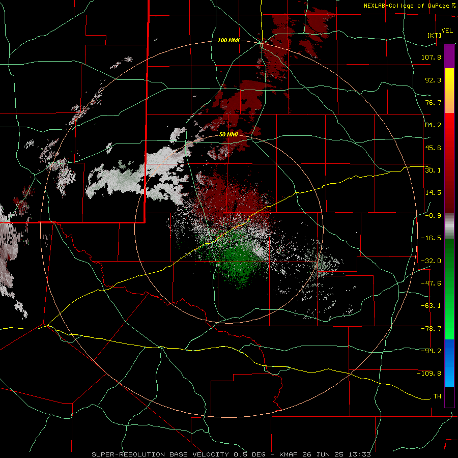The height and width of the screenshot is (458, 458).
Task: Click the -32.0 velocity scale value
Action: pyautogui.click(x=431, y=261)
